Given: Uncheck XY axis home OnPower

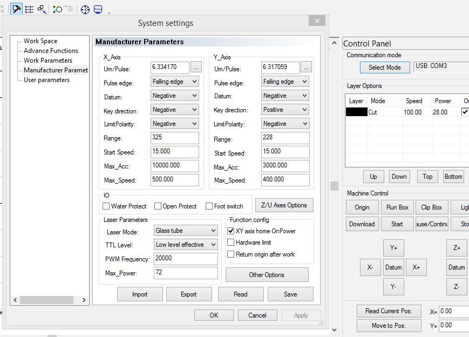Looking at the screenshot, I should 231,231.
